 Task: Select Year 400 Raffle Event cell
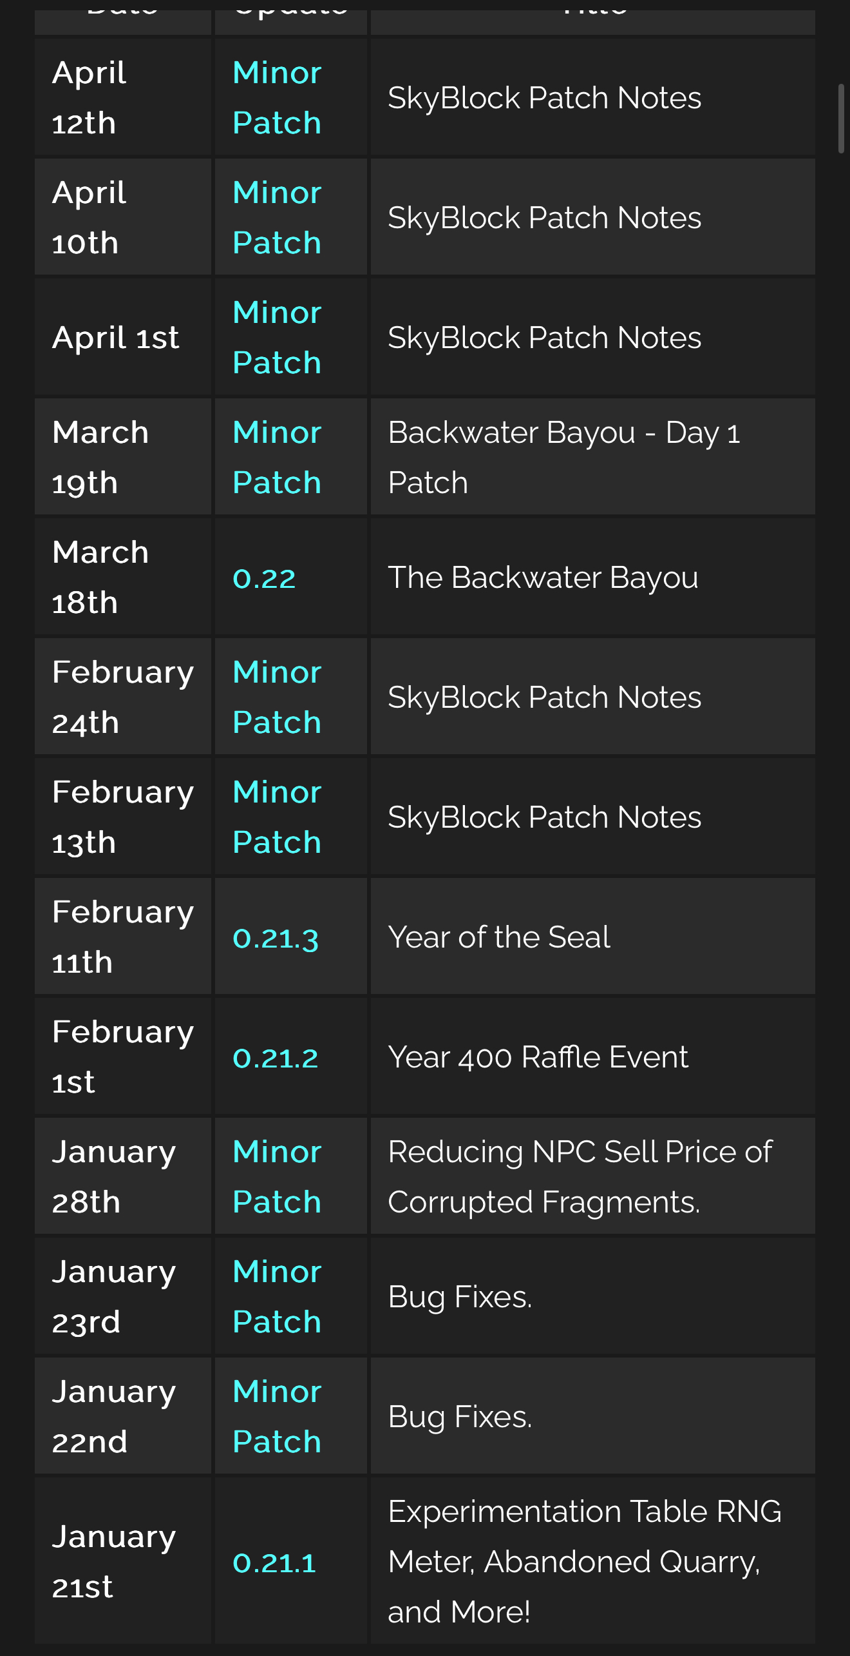pyautogui.click(x=593, y=1057)
